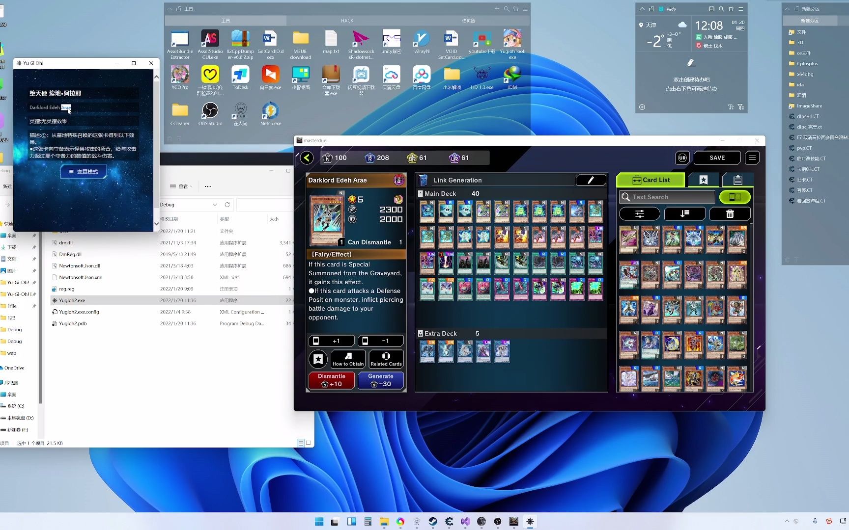This screenshot has width=849, height=530.
Task: Open explorer more options ellipsis menu
Action: point(207,186)
